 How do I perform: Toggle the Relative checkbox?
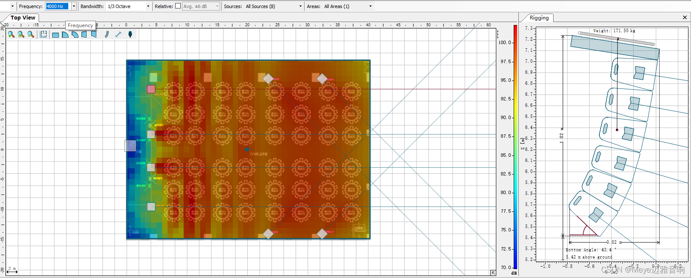click(x=178, y=6)
